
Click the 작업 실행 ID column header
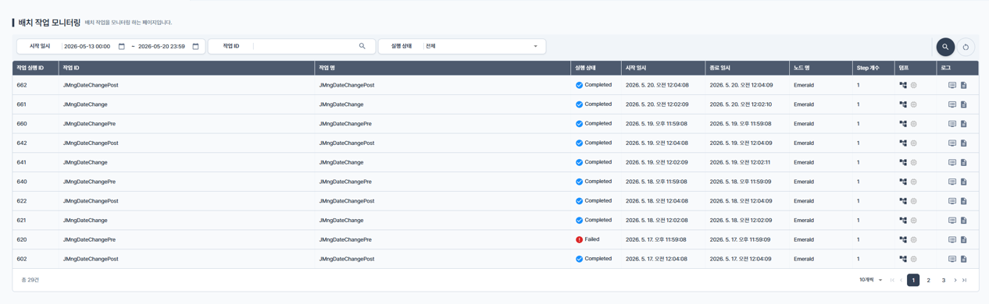35,68
